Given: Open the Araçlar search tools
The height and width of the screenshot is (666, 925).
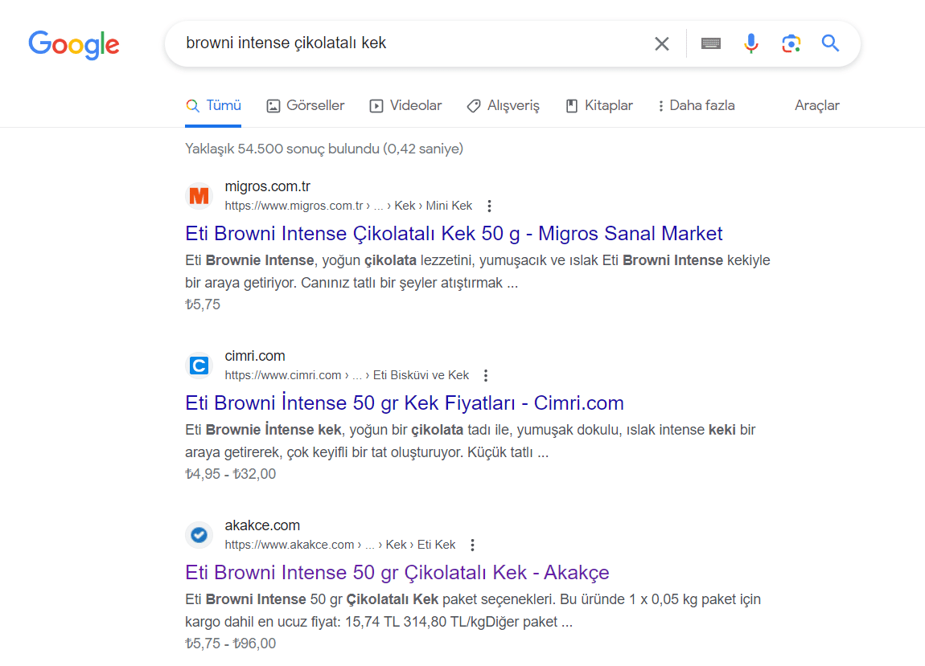Looking at the screenshot, I should click(x=816, y=105).
